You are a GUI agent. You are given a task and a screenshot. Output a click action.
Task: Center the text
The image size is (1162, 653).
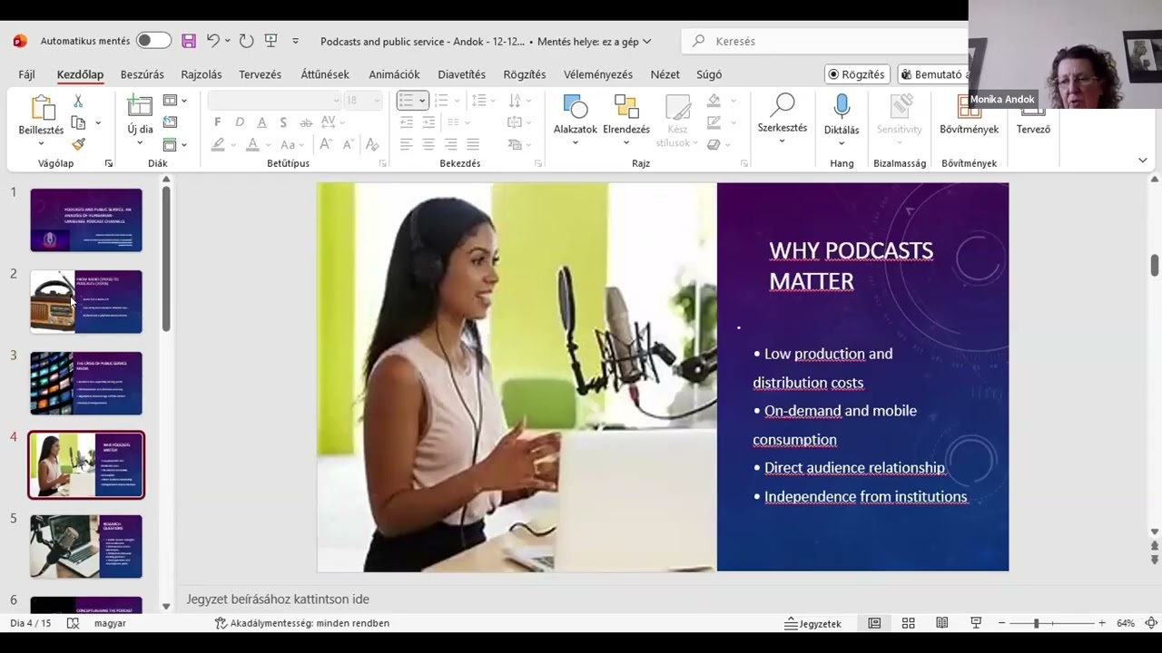pos(428,144)
